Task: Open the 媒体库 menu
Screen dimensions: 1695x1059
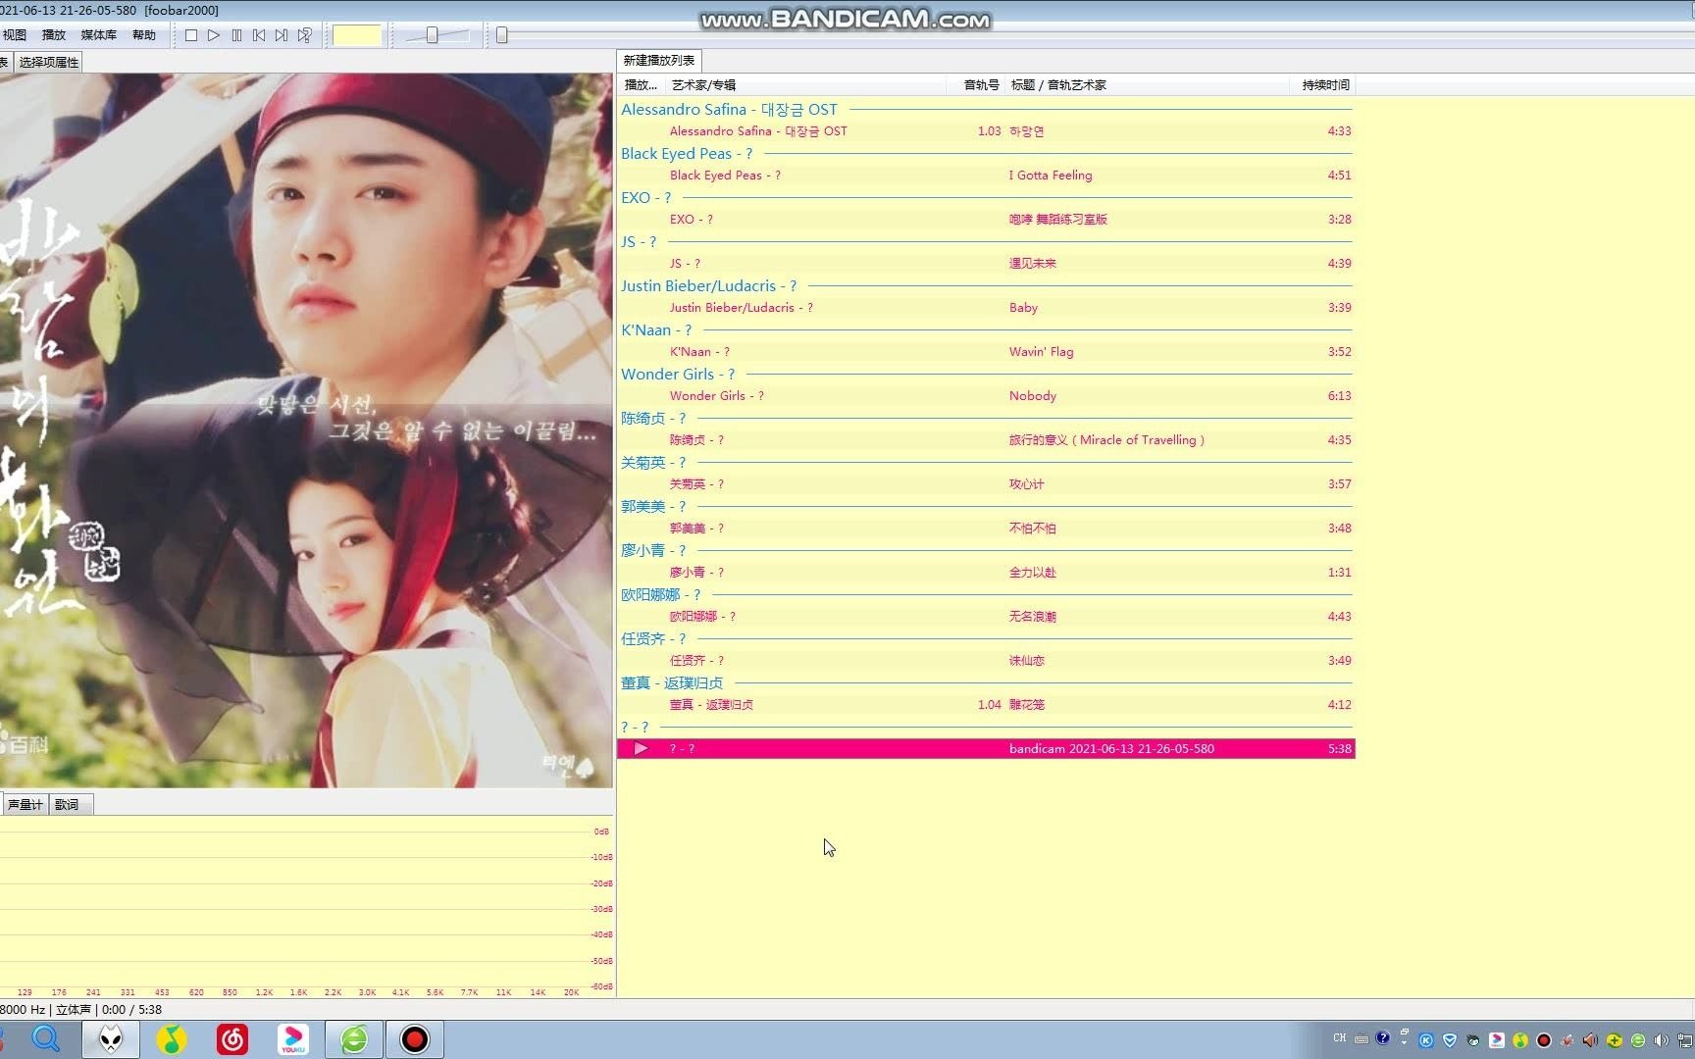Action: click(98, 35)
